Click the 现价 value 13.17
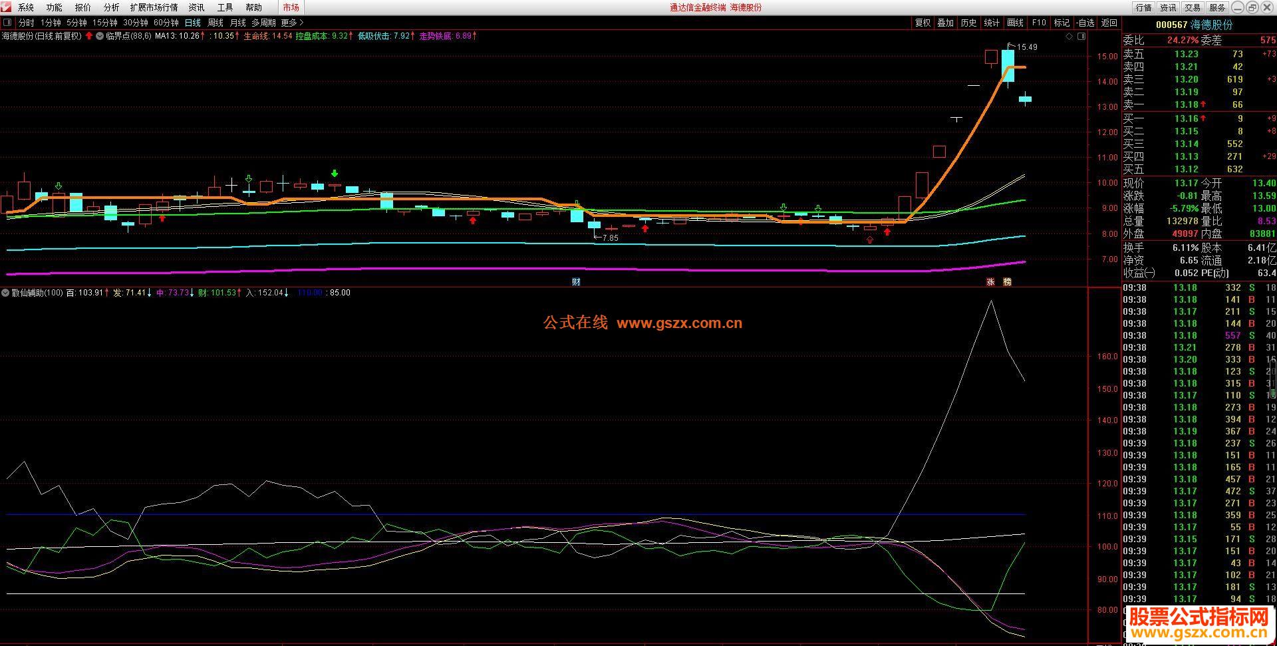 coord(1186,183)
